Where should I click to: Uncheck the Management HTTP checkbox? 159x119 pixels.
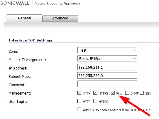79,92
